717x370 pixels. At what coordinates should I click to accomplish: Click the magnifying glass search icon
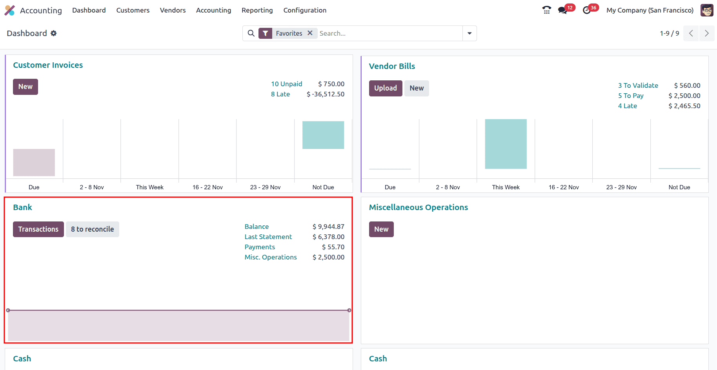click(251, 33)
